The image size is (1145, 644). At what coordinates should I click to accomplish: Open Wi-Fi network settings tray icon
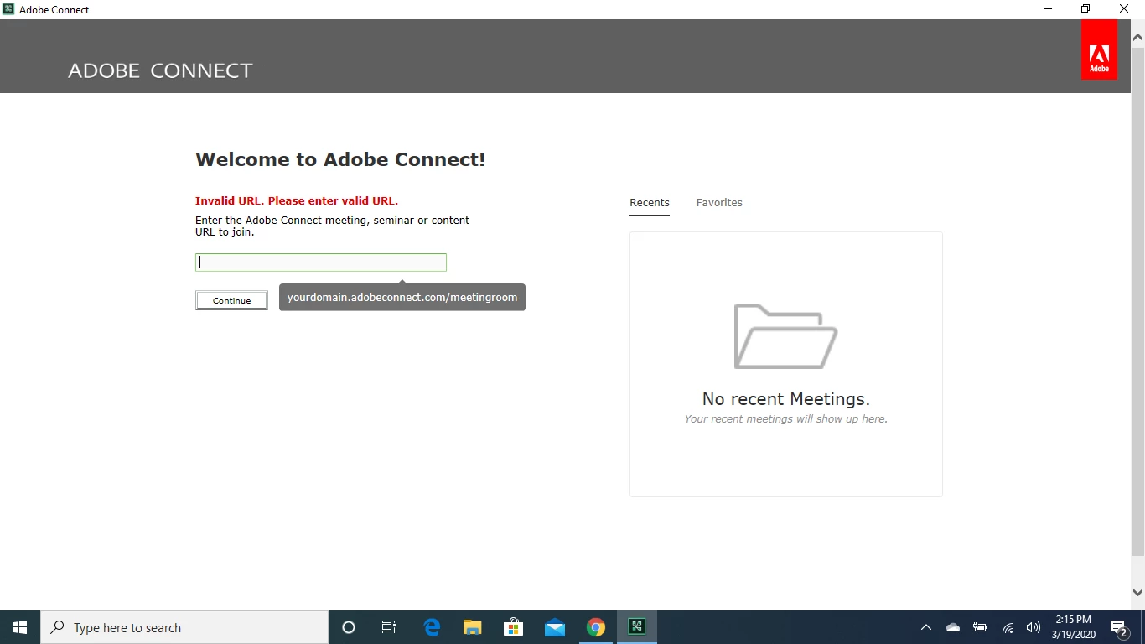(x=1008, y=627)
